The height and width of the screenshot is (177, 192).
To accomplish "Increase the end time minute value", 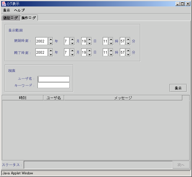I will [128, 51].
